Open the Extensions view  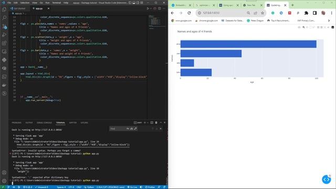coord(4,43)
